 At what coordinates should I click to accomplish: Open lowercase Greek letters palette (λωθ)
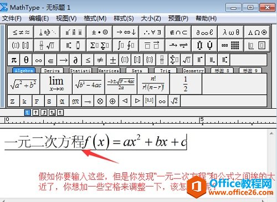coord(231,33)
